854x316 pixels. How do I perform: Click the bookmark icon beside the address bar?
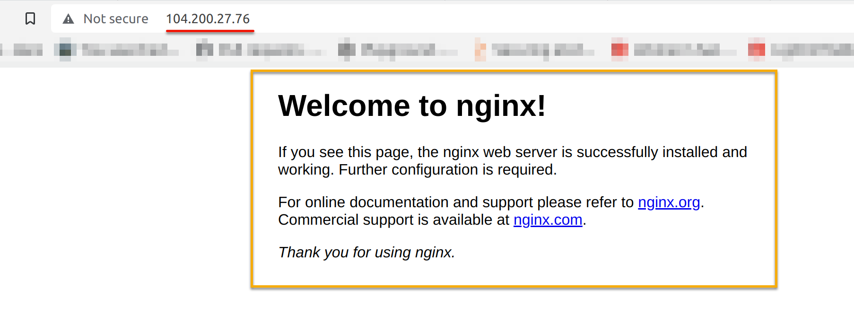click(30, 18)
